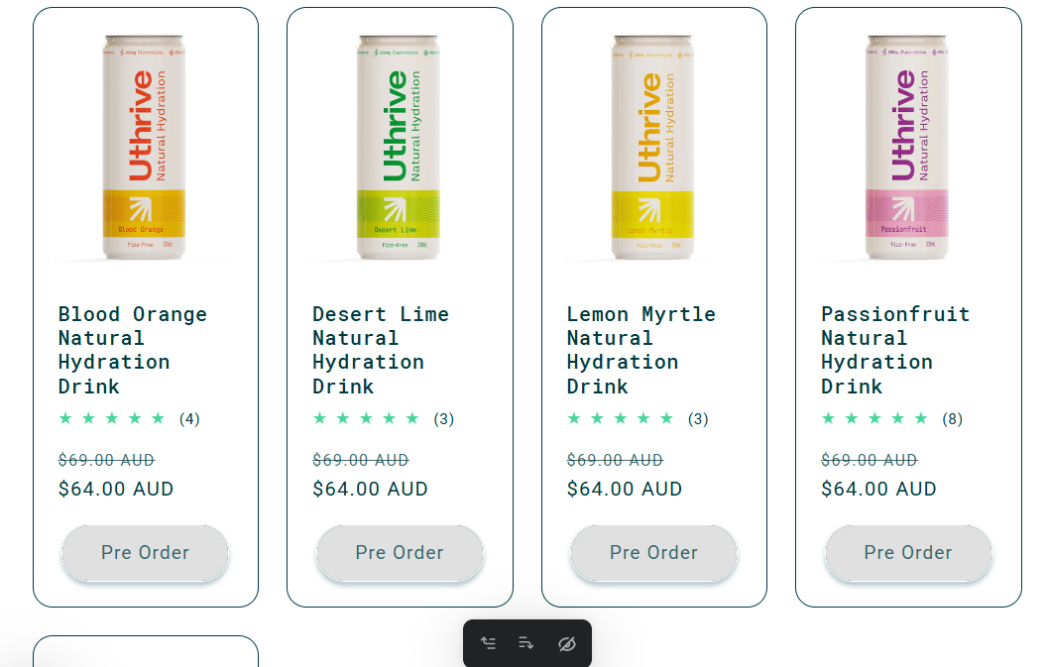This screenshot has width=1046, height=667.
Task: Open the Desert Lime Natural Hydration Drink title
Action: click(381, 350)
